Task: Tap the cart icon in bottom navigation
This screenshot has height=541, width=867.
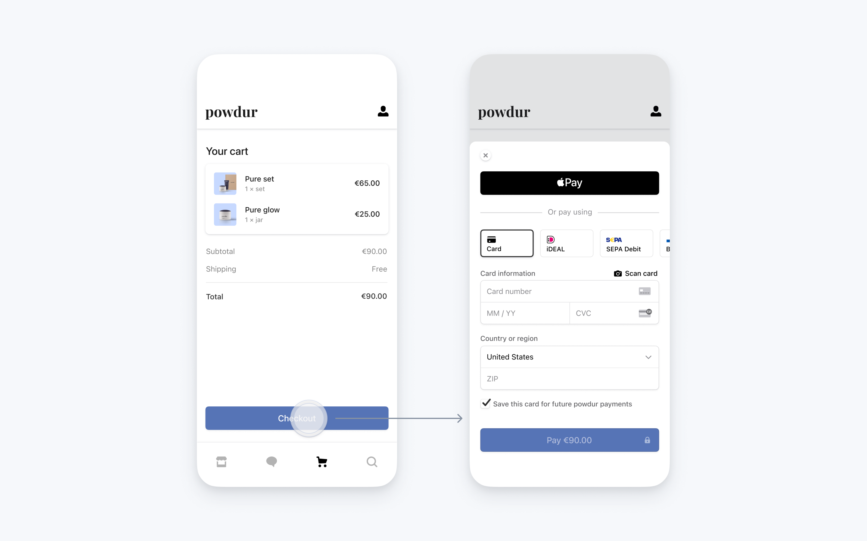Action: coord(322,462)
